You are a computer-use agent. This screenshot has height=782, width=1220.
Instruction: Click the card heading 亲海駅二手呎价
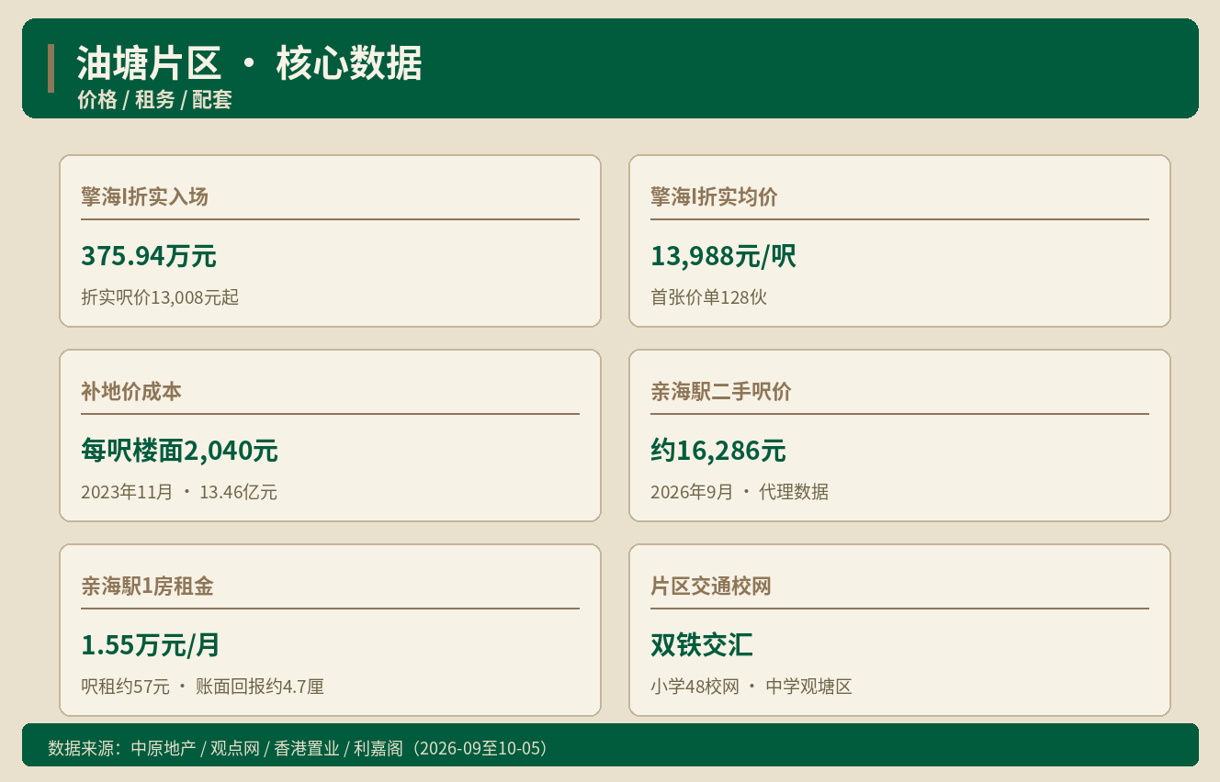click(721, 391)
